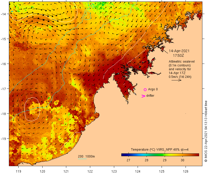Click the text 'Altimetric sealevel'

182,62
